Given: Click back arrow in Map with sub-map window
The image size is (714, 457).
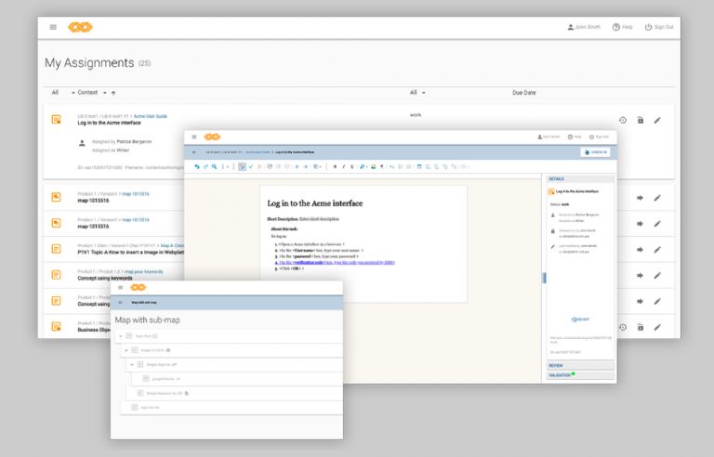Looking at the screenshot, I should click(120, 303).
